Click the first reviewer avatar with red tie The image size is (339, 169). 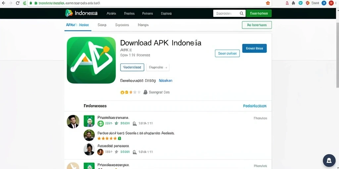73,121
